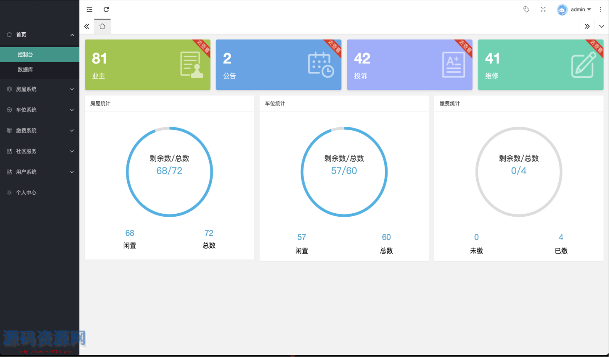Screen dimensions: 609x357
Task: Click the 60 总数 value in 车位统计
Action: (386, 237)
